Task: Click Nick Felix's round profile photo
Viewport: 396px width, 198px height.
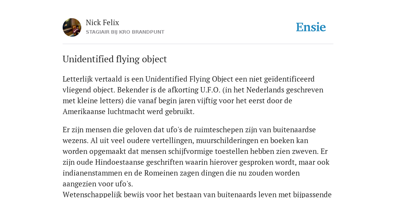Action: (72, 27)
